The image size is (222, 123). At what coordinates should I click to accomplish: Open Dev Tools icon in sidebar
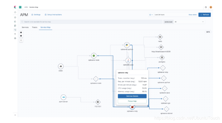15,34
